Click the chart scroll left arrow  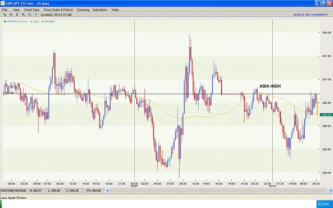click(108, 190)
